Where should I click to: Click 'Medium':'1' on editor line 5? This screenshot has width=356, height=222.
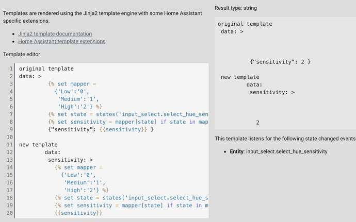click(x=78, y=99)
